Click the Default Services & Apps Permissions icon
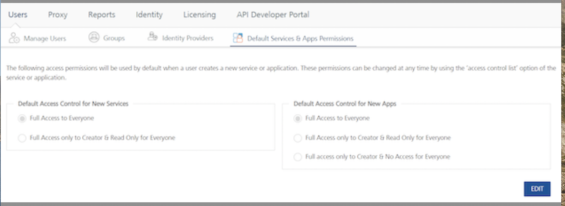This screenshot has height=206, width=565. point(238,38)
